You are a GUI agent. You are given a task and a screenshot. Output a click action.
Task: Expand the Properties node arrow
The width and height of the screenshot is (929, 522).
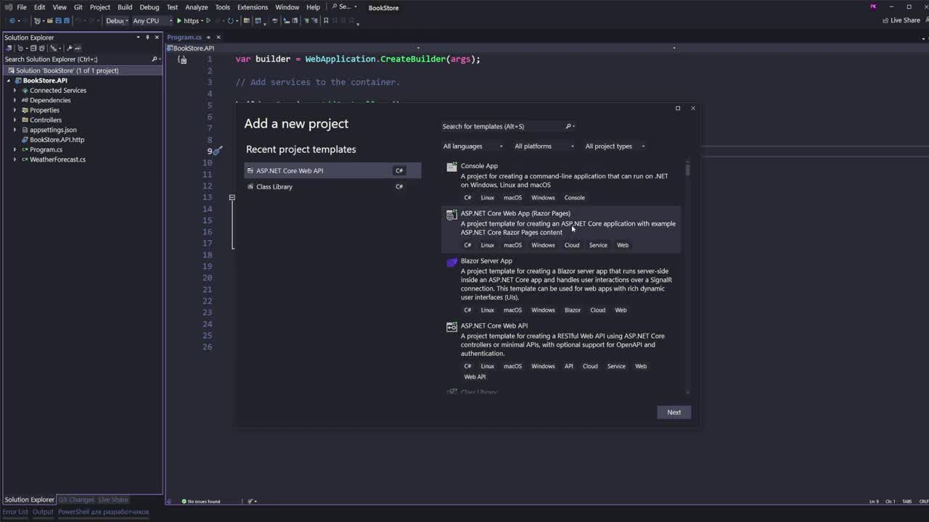click(x=15, y=110)
